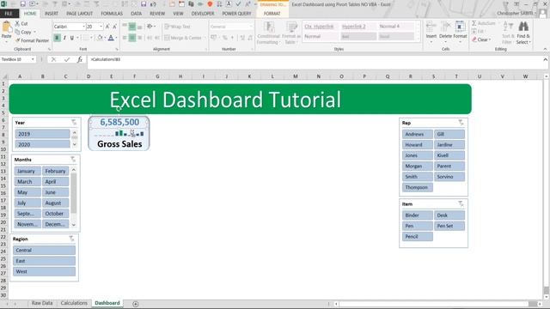Click Months slicer scroll down arrow
The image size is (550, 309).
(74, 225)
